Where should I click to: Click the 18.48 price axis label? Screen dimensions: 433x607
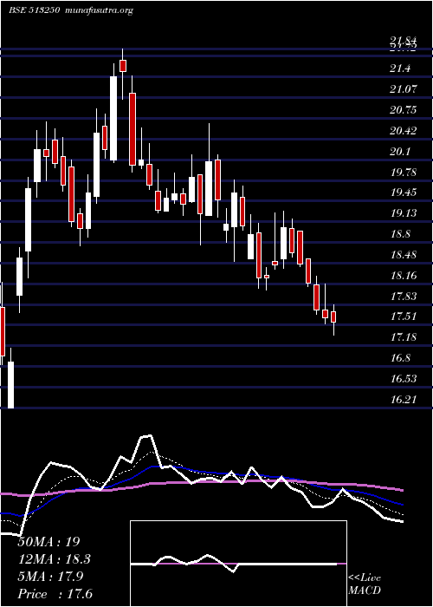coord(404,255)
